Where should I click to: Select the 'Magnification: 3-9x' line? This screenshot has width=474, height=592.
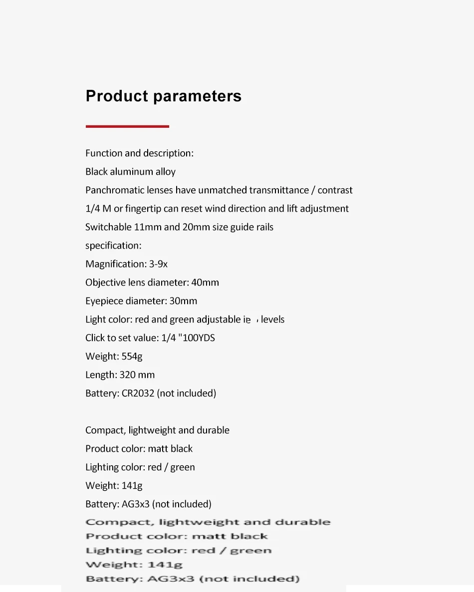point(126,264)
